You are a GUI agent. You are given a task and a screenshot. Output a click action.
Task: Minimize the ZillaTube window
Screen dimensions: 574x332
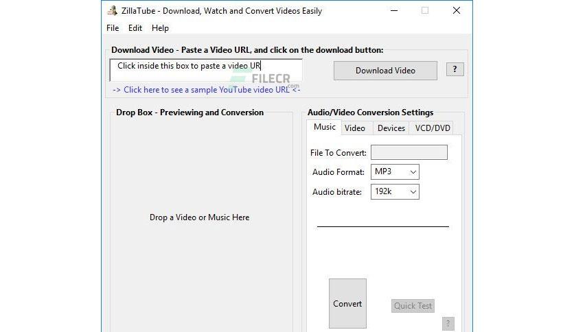pos(394,10)
